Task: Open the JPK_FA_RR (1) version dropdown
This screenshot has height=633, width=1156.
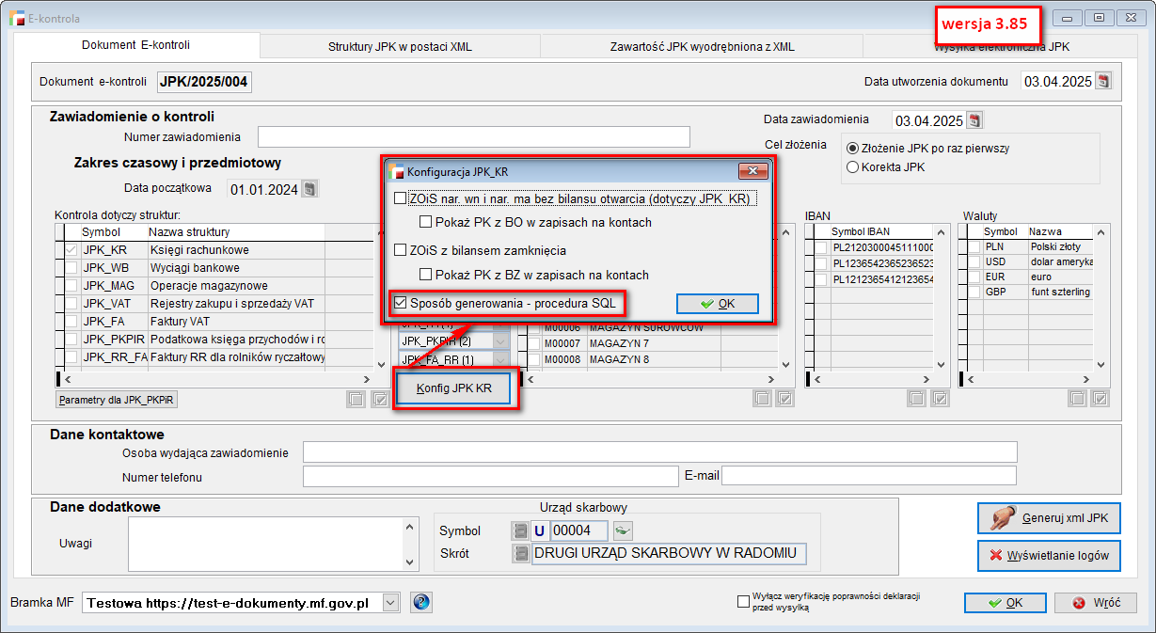Action: coord(500,359)
